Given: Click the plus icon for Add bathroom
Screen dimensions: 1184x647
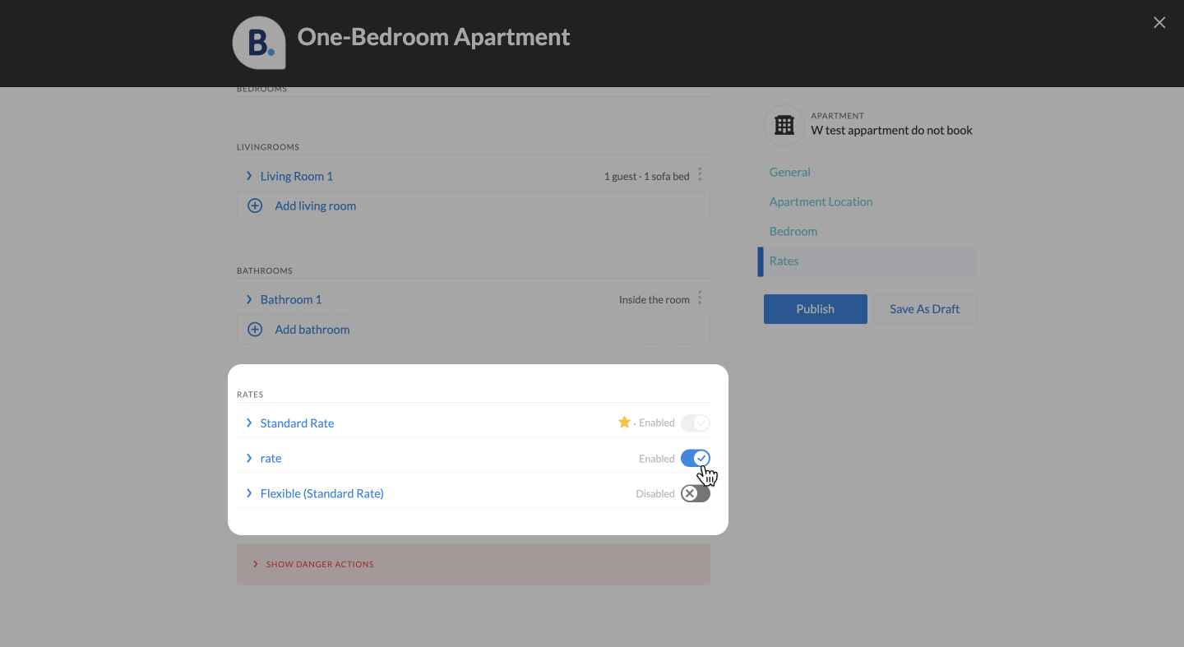Looking at the screenshot, I should [x=255, y=329].
